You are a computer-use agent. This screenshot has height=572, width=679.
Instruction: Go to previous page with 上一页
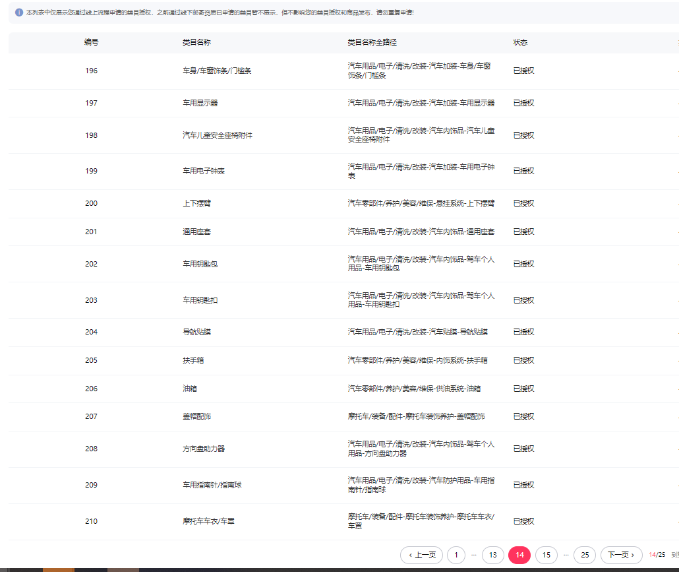tap(421, 555)
